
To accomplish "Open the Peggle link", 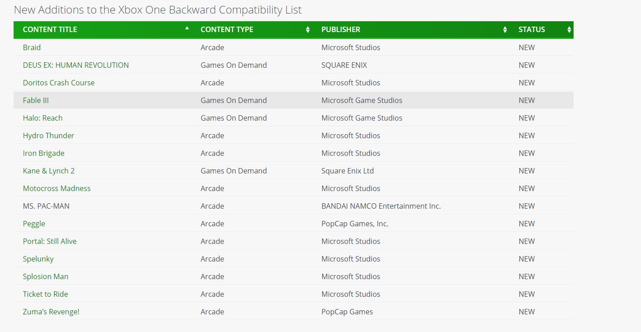I will click(x=34, y=224).
